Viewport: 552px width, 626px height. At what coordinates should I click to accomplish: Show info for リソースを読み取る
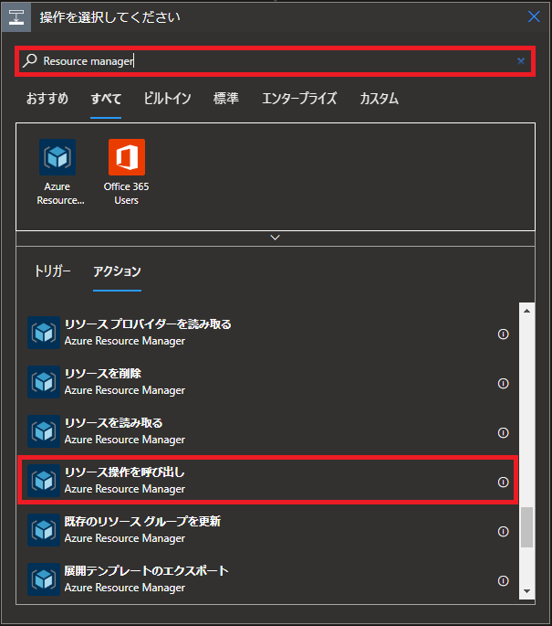503,433
